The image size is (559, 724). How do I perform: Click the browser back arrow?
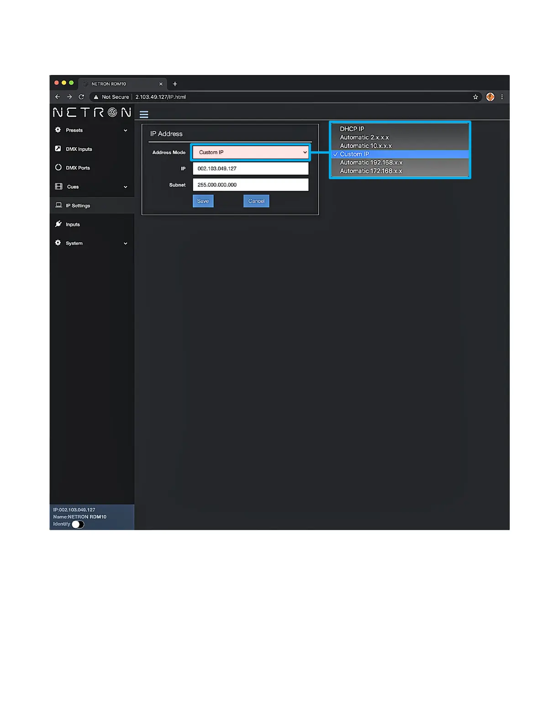58,97
